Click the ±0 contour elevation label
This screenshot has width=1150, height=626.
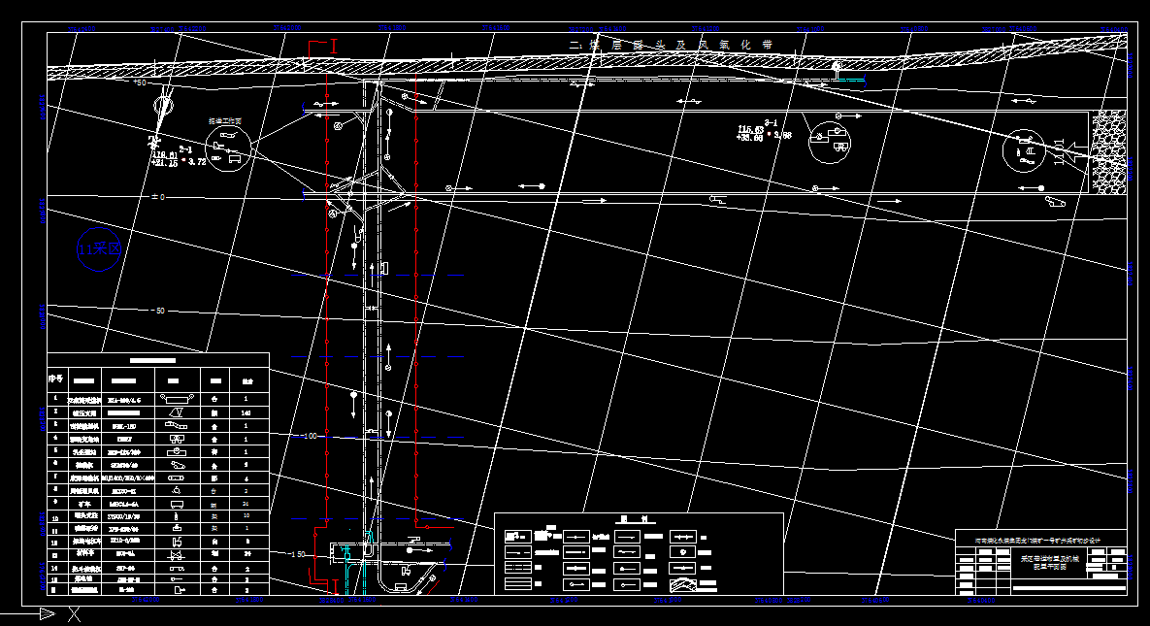tap(157, 197)
